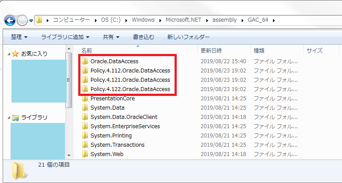This screenshot has width=342, height=183.
Task: Select the Oracle.DataAccess file name
Action: coord(114,61)
